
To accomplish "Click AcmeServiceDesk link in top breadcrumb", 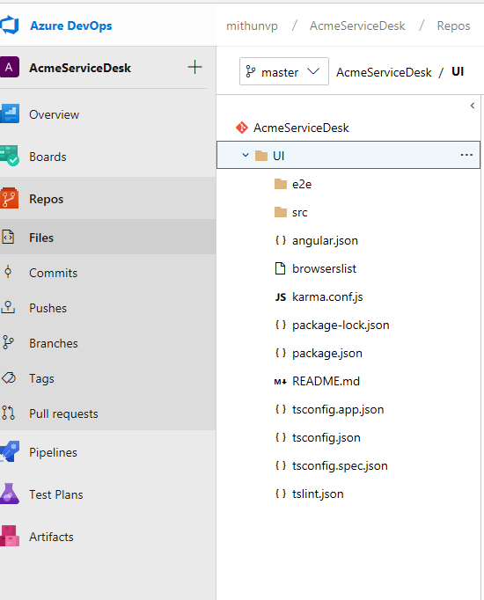I will pos(357,26).
